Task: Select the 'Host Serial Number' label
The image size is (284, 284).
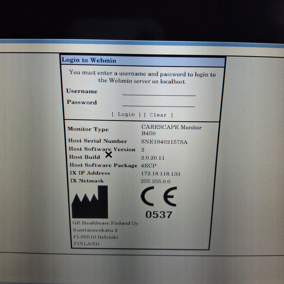Action: pos(97,141)
